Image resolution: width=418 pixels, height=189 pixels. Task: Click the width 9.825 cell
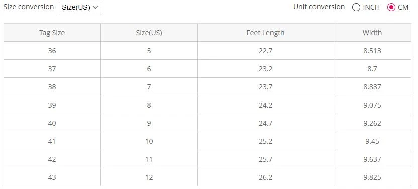pos(372,177)
